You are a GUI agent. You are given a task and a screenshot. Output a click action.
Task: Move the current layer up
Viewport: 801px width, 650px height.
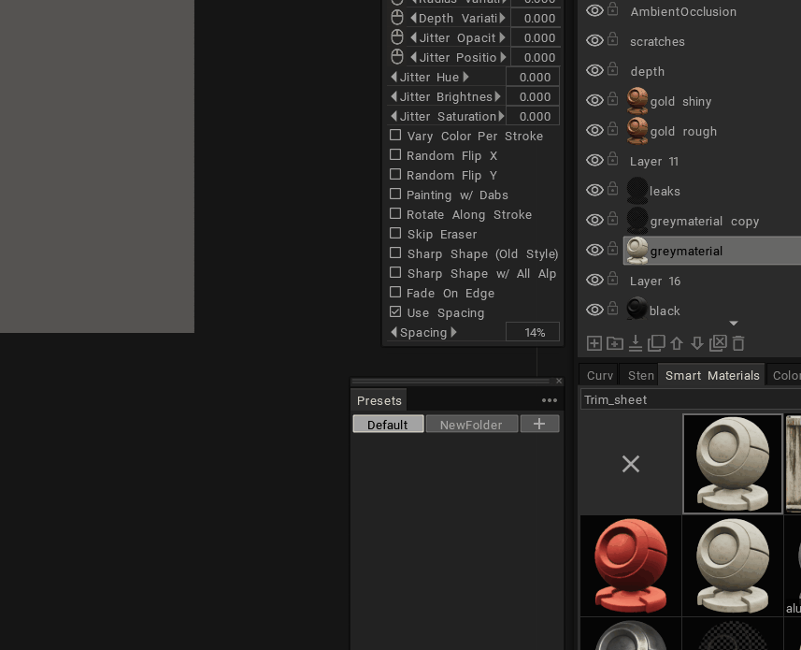coord(677,343)
